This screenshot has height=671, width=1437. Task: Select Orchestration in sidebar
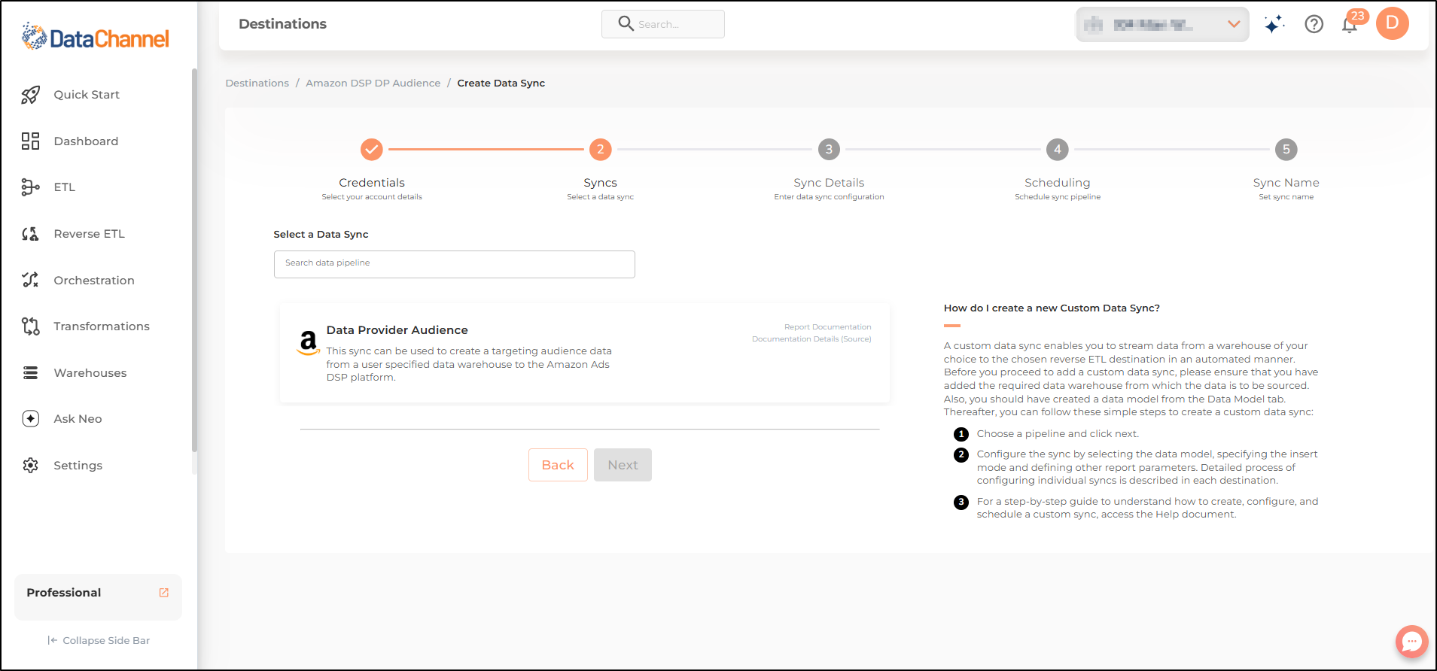coord(94,281)
